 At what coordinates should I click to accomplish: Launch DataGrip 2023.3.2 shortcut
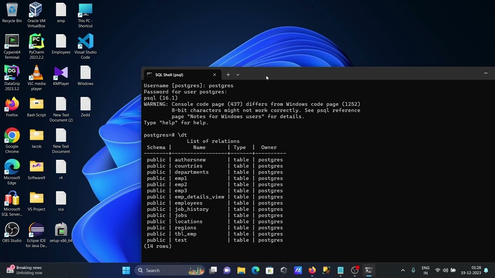12,78
